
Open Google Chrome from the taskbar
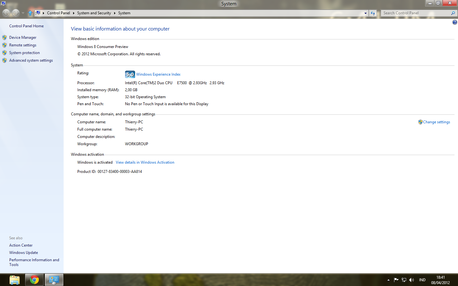click(34, 280)
